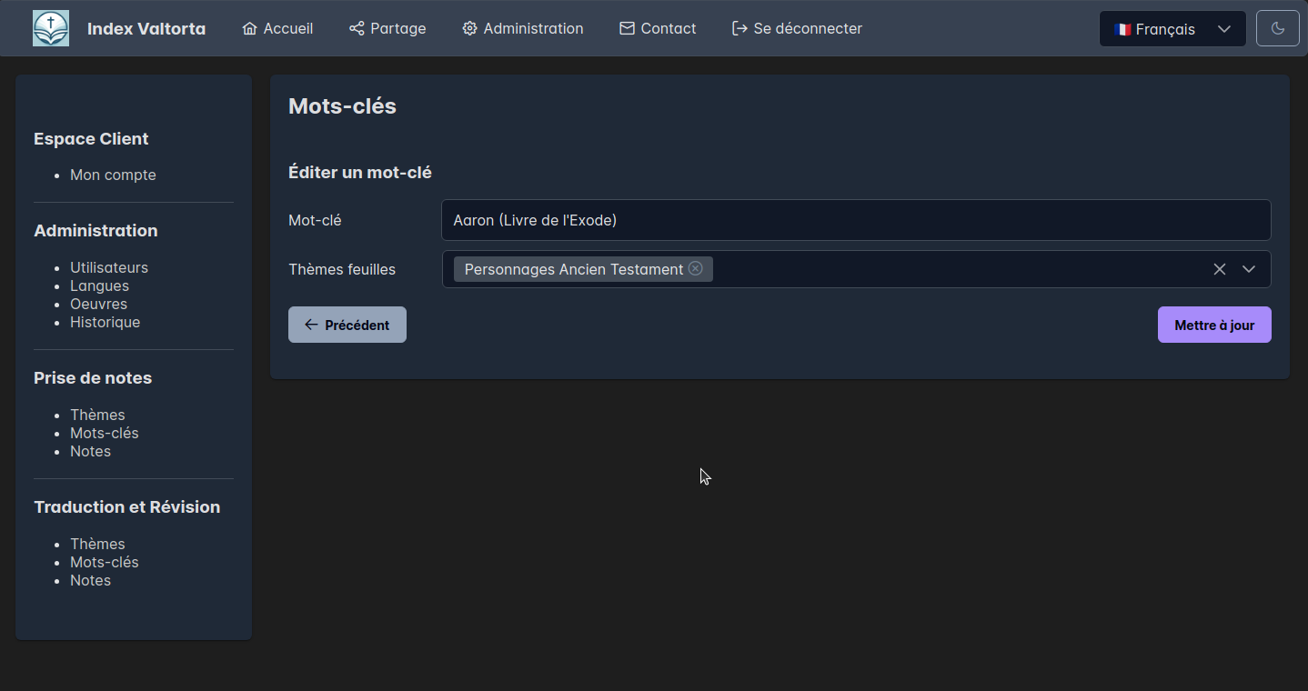Screen dimensions: 1308x691
Task: Open Administration from the top navigation
Action: coord(522,28)
